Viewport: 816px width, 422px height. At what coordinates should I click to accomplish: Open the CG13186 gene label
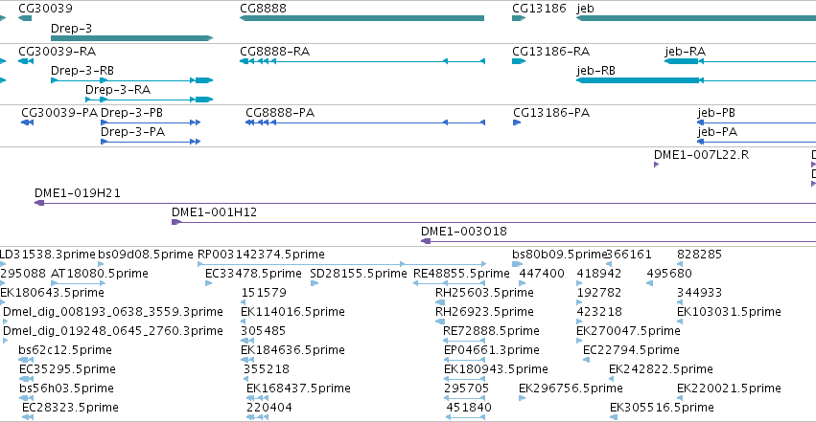(x=539, y=9)
